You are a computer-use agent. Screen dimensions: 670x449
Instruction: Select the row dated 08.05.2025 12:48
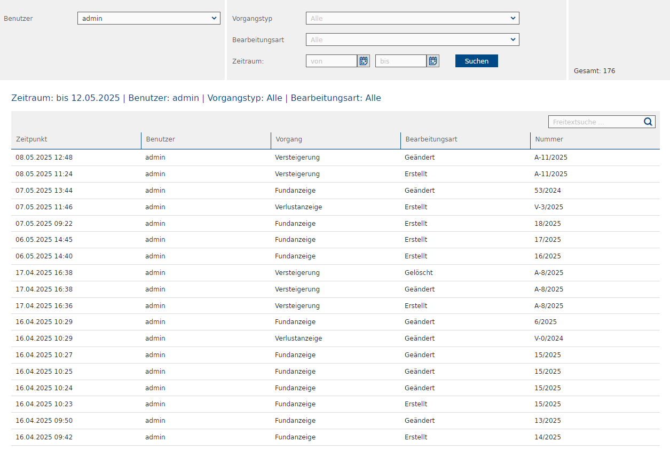click(335, 157)
